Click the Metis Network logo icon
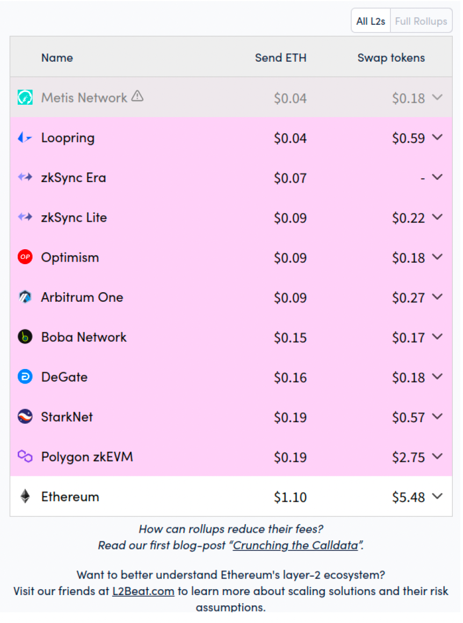The image size is (463, 623). click(x=25, y=97)
